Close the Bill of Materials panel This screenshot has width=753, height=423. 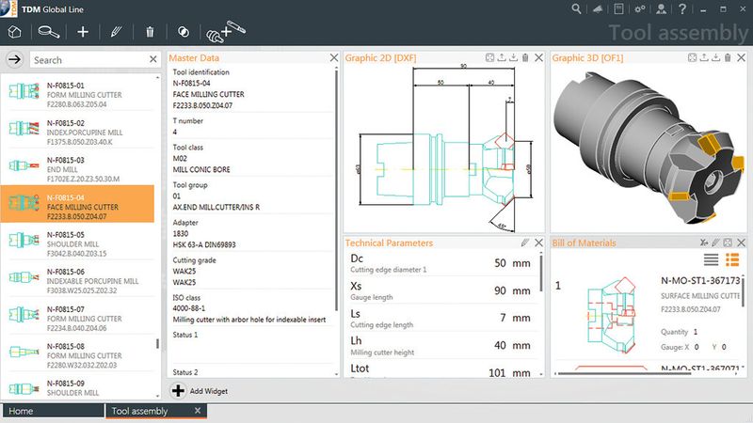(x=742, y=243)
